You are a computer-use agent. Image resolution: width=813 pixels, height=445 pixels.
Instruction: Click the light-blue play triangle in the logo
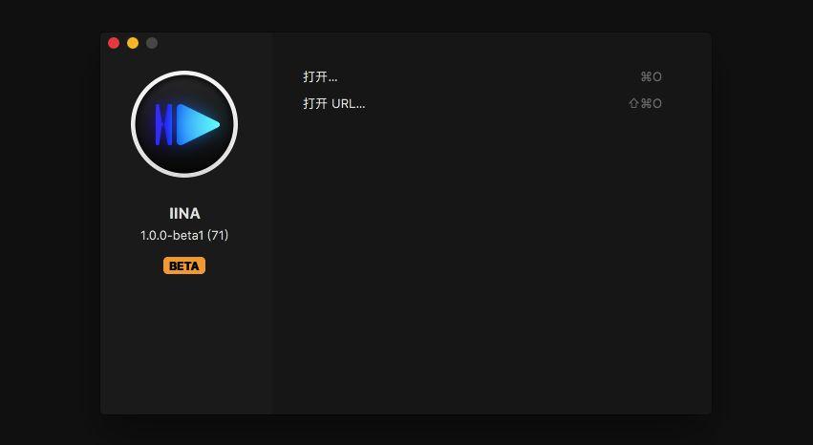click(x=198, y=124)
